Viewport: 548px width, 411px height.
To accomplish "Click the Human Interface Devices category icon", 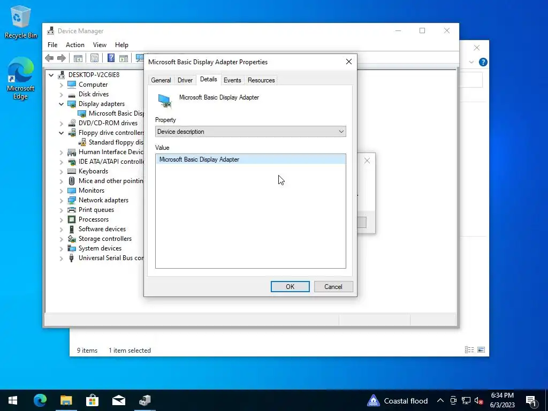I will pos(72,152).
